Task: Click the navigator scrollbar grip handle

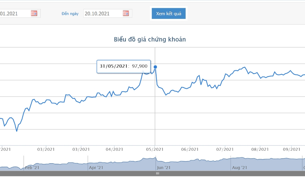Action: (x=157, y=173)
